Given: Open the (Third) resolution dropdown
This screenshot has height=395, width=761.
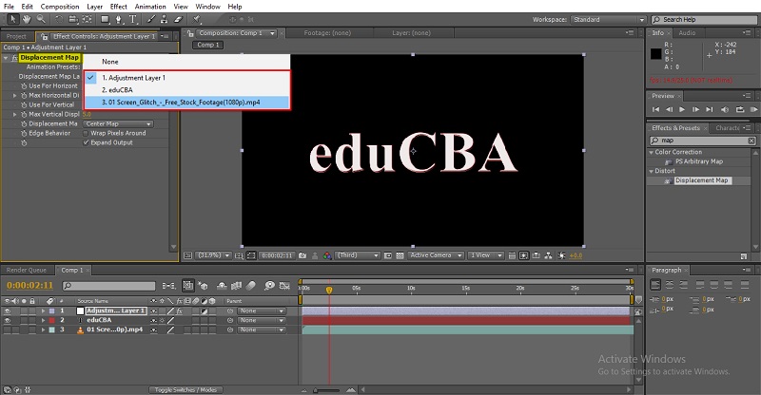Looking at the screenshot, I should (358, 255).
